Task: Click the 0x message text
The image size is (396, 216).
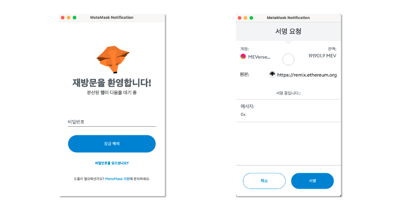Action: [x=243, y=115]
